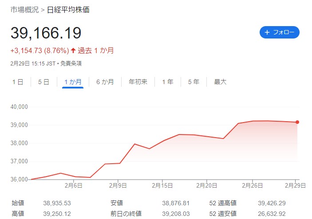Click the 39,000 axis label
The width and height of the screenshot is (312, 219).
(19, 125)
